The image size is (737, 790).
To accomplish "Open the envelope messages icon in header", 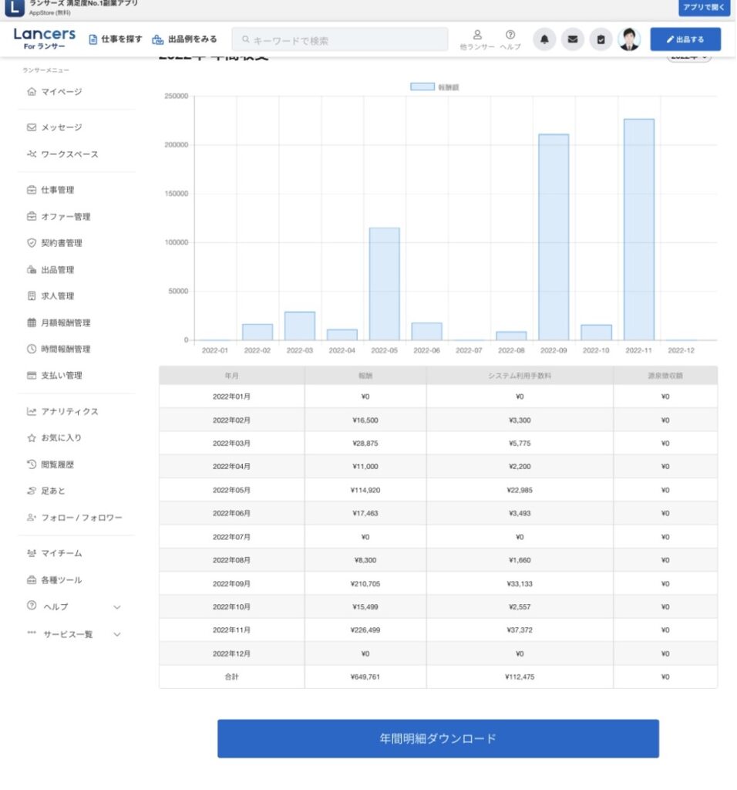I will pos(572,39).
